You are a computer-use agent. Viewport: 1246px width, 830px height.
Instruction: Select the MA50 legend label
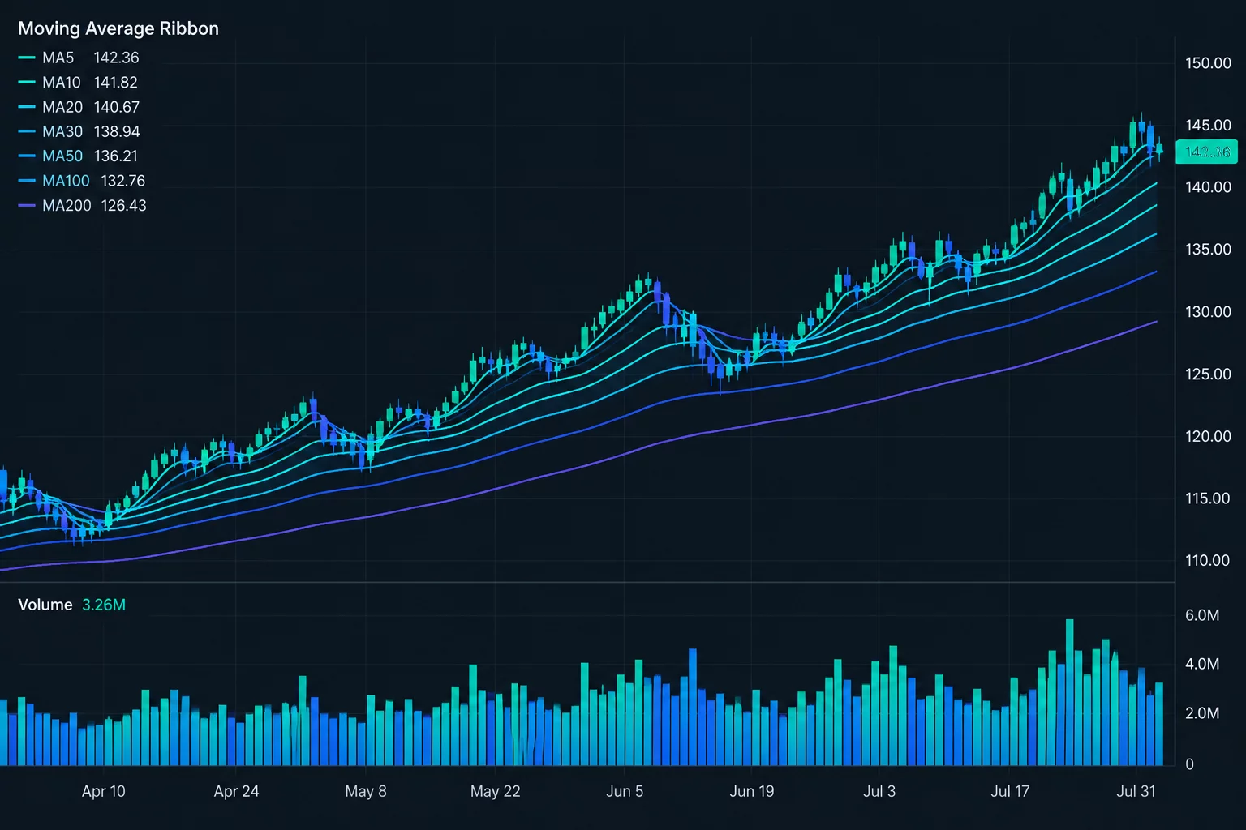62,156
